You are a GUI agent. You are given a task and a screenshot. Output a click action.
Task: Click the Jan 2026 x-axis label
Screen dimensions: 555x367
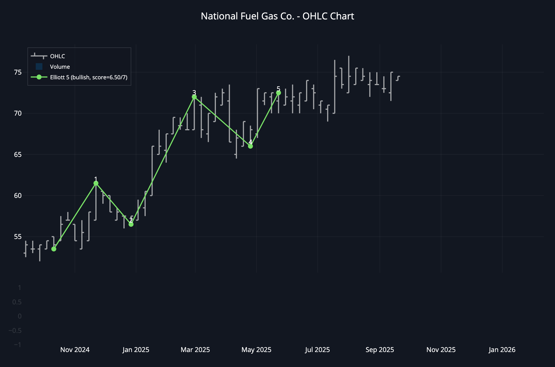point(502,350)
